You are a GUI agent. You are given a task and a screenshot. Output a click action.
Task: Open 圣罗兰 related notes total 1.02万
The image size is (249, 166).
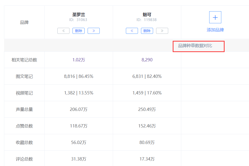[79, 60]
